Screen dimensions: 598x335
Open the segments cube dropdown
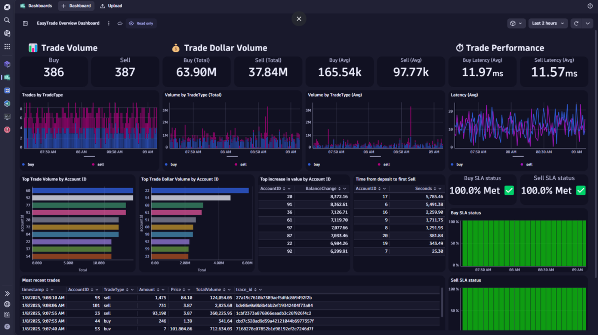516,23
